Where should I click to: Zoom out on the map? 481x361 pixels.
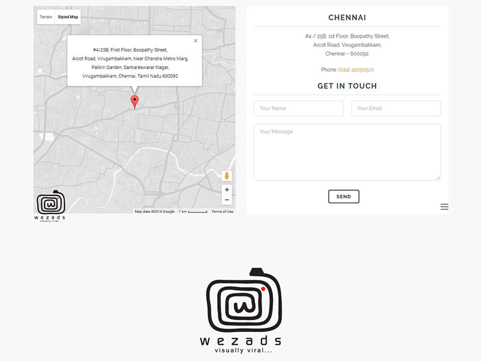tap(227, 200)
